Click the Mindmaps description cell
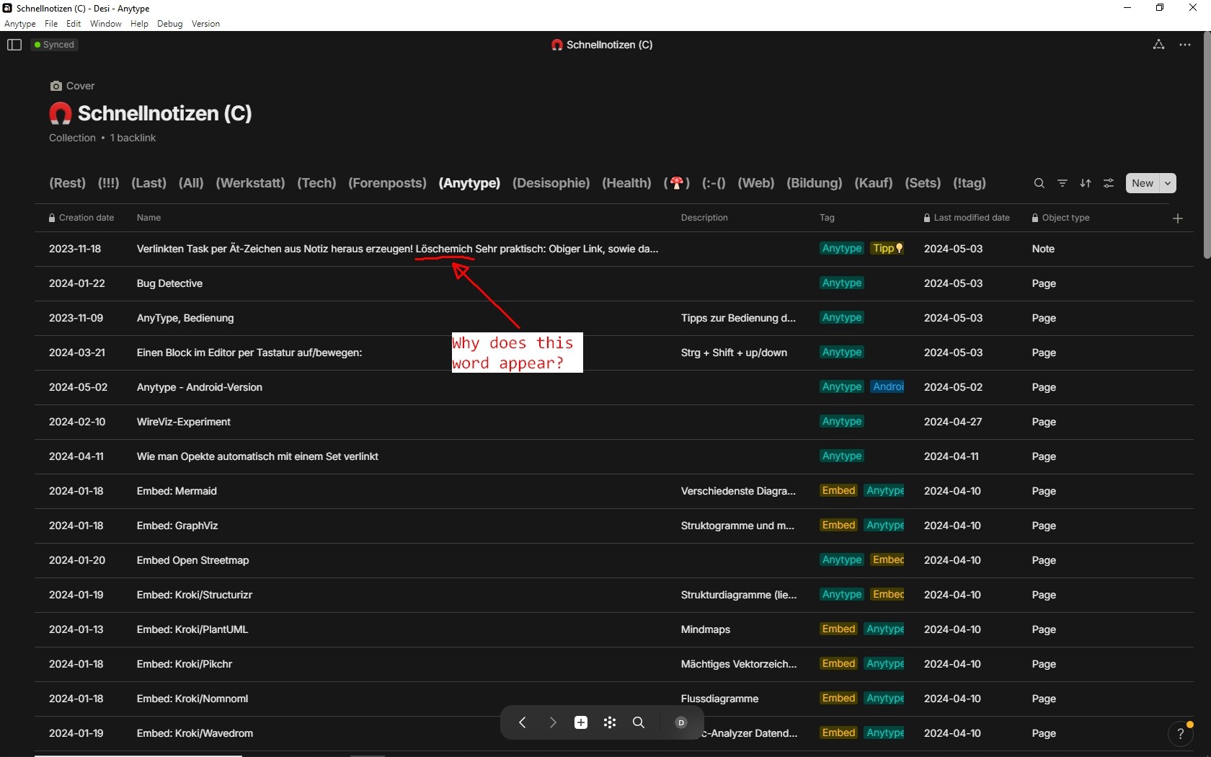This screenshot has width=1211, height=757. click(706, 629)
